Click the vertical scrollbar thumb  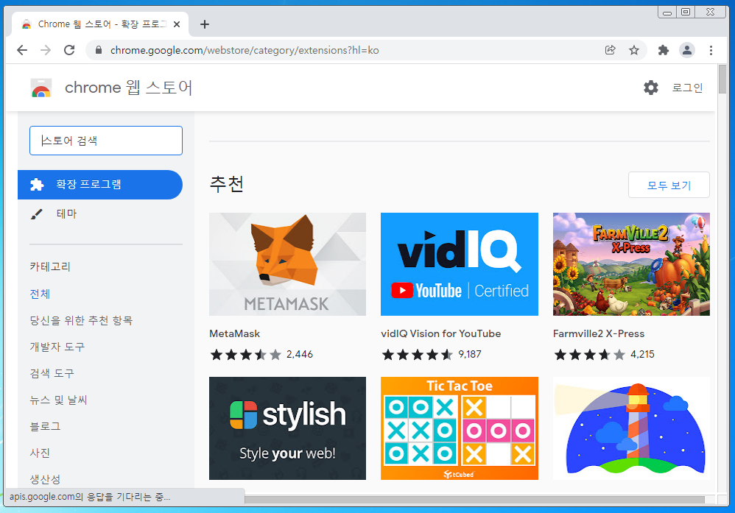pos(722,79)
